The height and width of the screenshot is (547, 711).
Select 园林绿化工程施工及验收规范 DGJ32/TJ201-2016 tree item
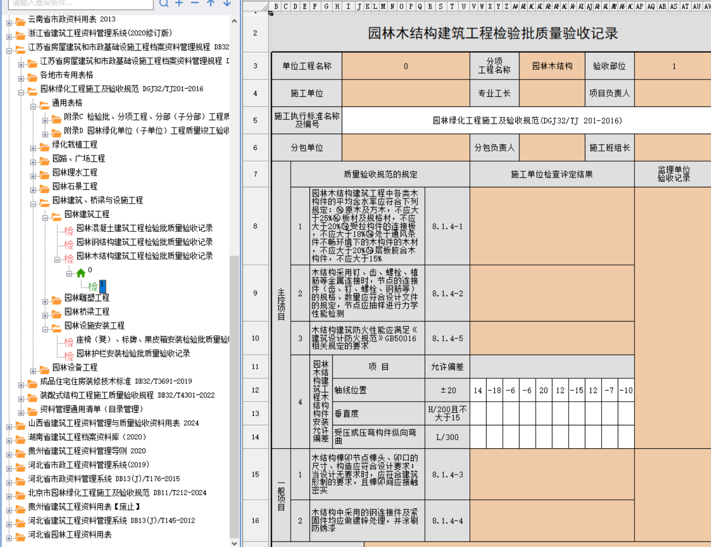pos(122,89)
